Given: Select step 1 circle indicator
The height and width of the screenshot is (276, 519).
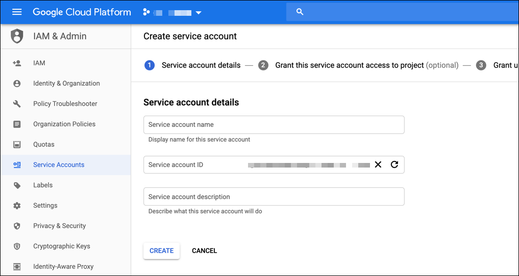Looking at the screenshot, I should [150, 65].
